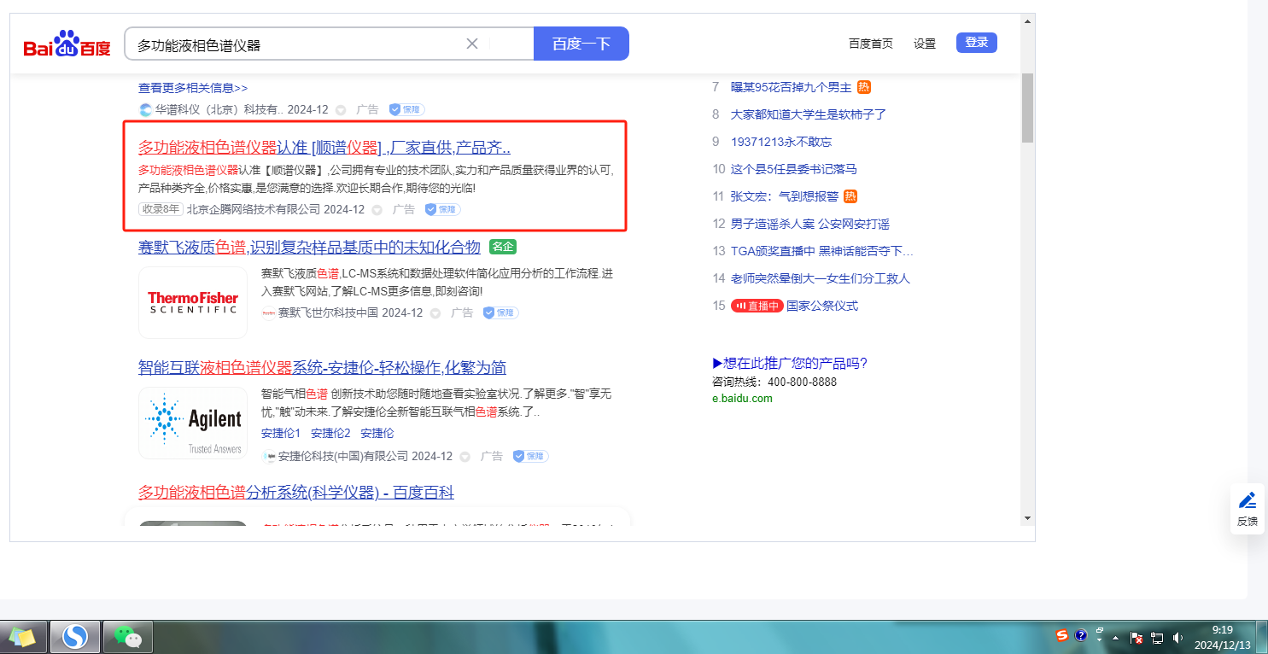The height and width of the screenshot is (654, 1268).
Task: Open Sogou browser in the taskbar
Action: point(75,636)
